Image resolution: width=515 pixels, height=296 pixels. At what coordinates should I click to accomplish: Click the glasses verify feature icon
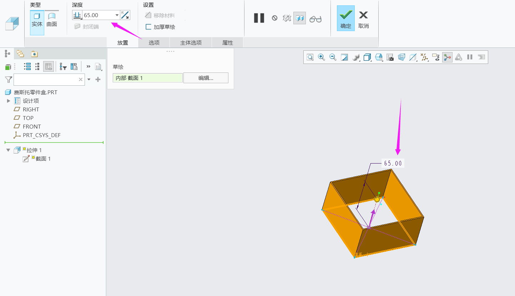tap(315, 19)
